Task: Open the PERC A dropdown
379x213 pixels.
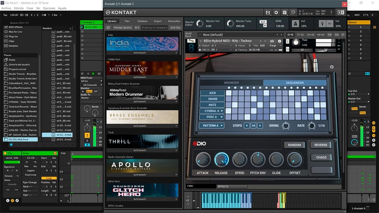Action: pos(212,117)
